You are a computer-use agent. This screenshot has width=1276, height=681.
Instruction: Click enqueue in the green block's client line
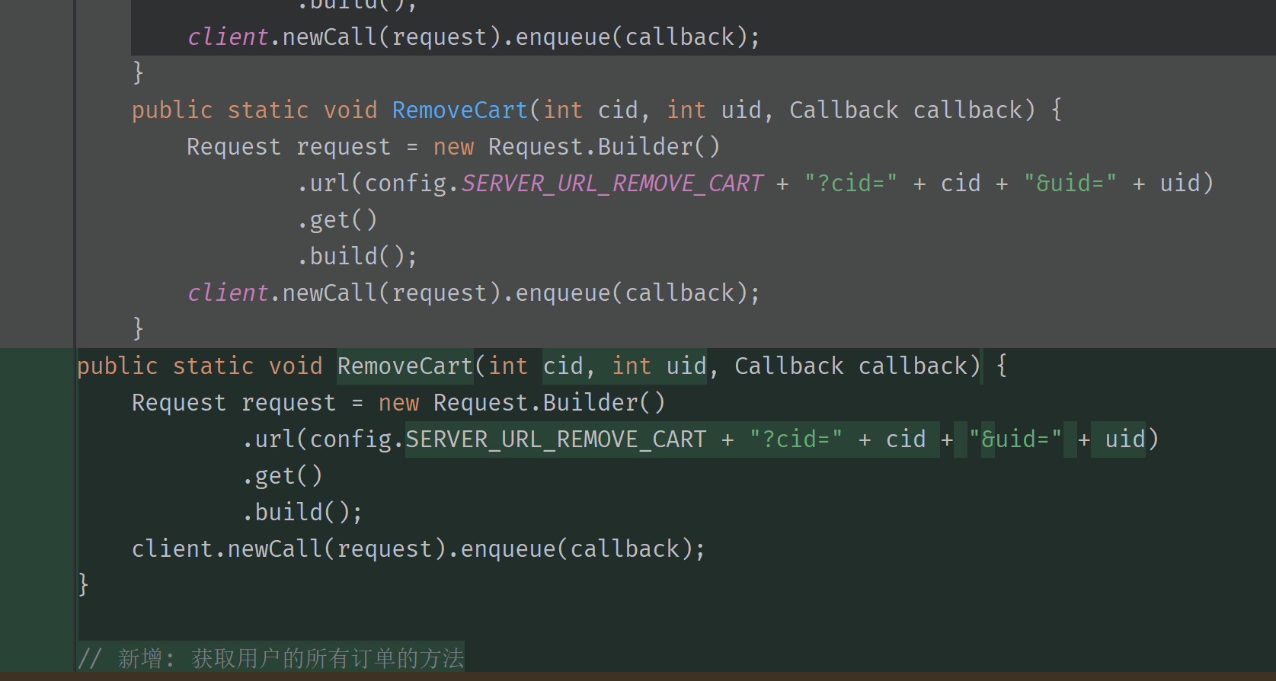508,549
